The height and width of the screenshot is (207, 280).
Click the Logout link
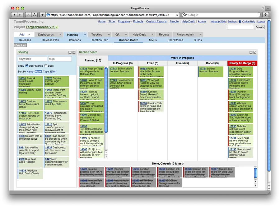pyautogui.click(x=261, y=21)
